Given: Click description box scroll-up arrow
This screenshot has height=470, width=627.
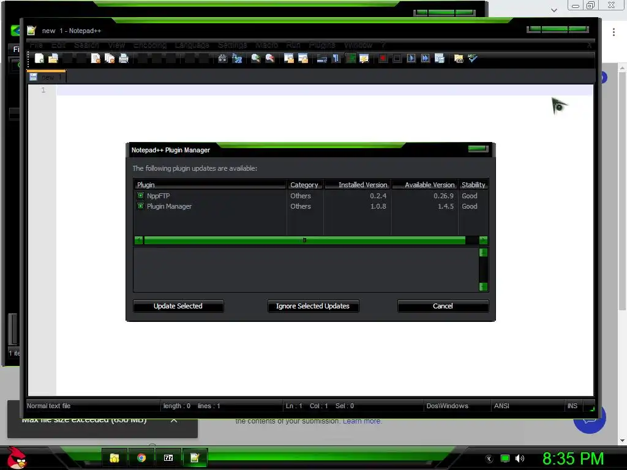Looking at the screenshot, I should click(483, 252).
